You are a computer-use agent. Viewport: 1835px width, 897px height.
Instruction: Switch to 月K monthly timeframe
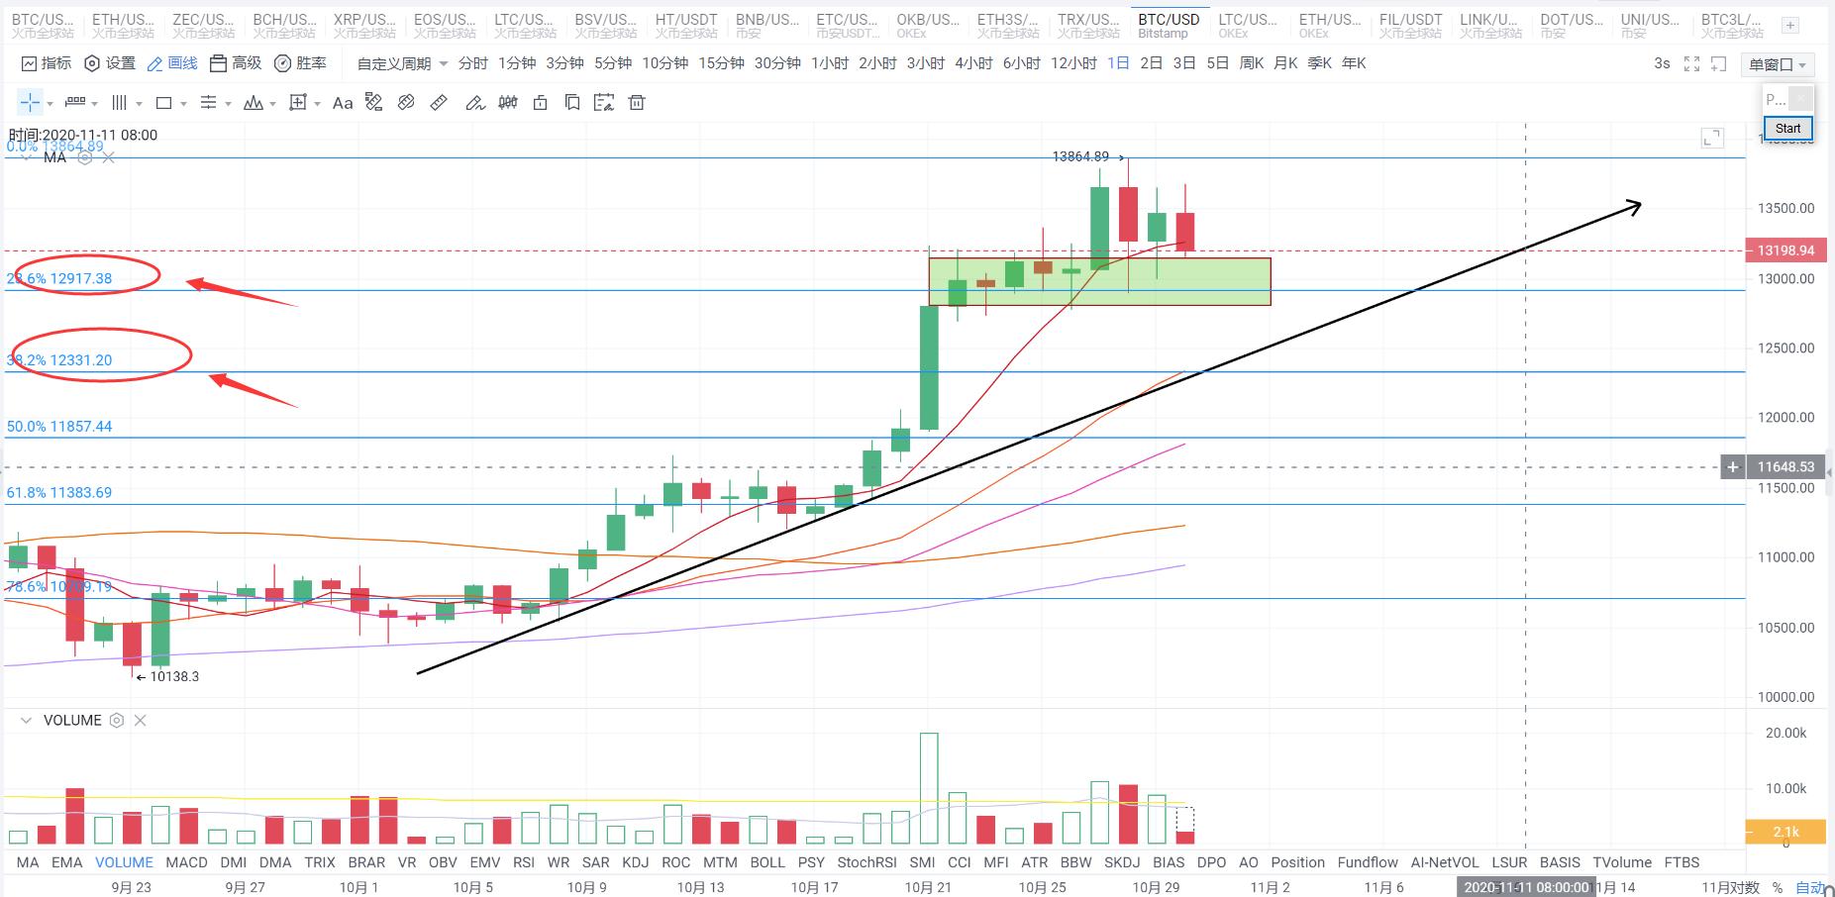point(1285,64)
